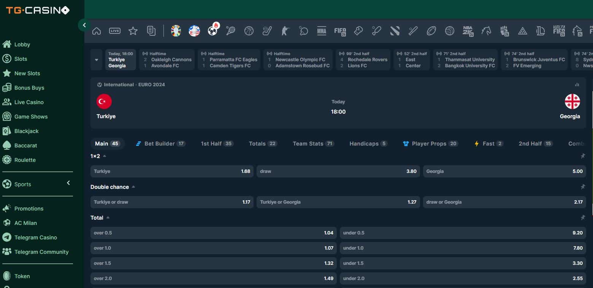Select the tennis racket sport icon

tap(230, 31)
